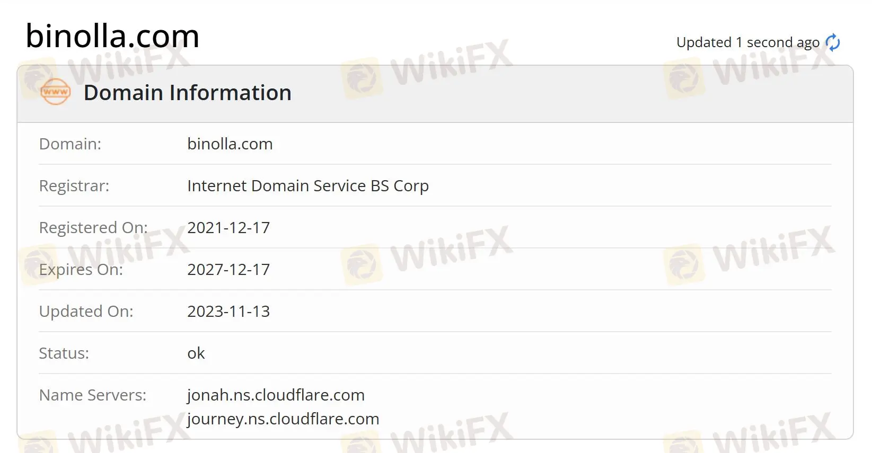Click the Registered On: label
872x453 pixels.
[93, 228]
